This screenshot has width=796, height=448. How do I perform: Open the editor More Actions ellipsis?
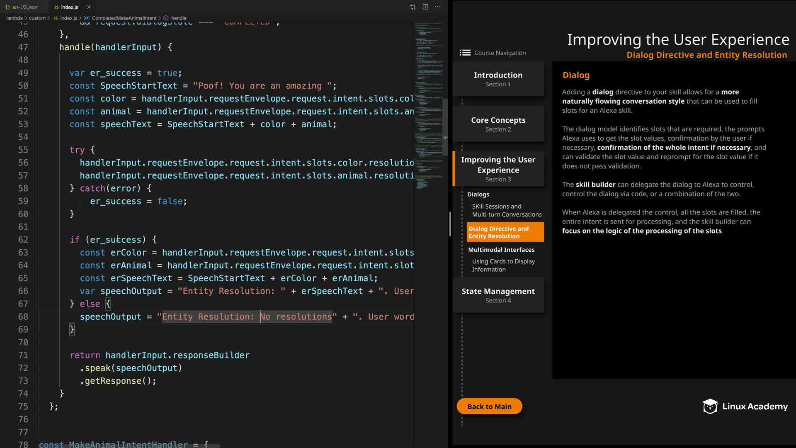click(x=438, y=7)
